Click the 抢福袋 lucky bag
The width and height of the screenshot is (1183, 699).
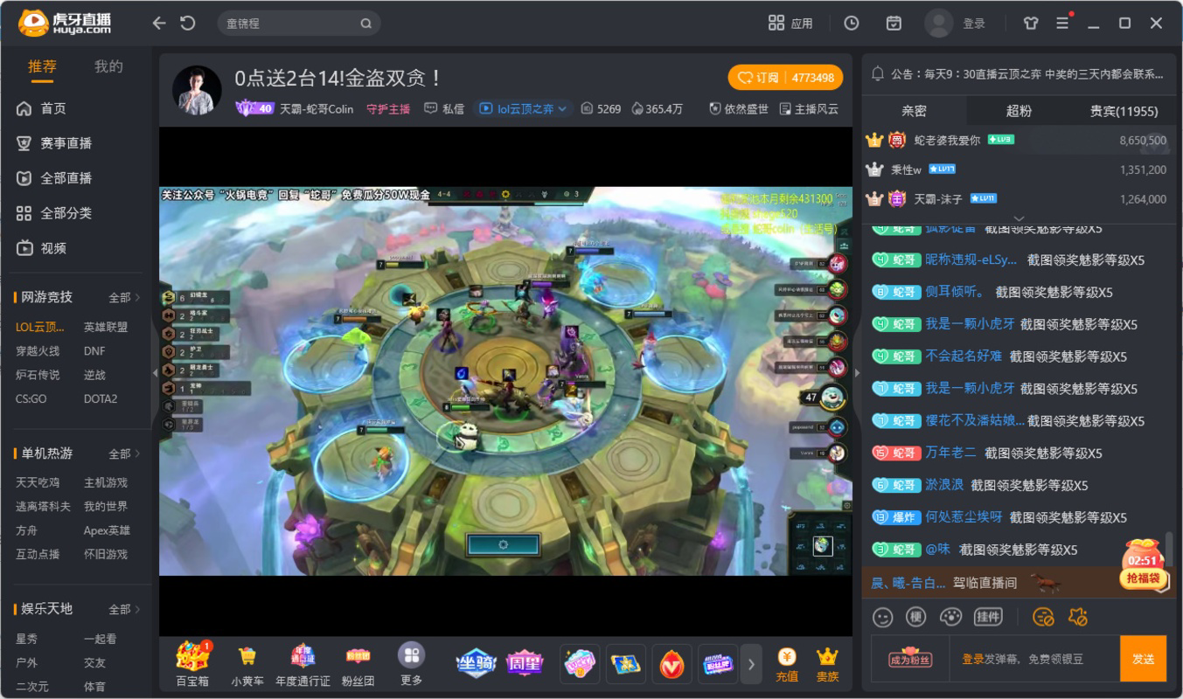pos(1143,564)
